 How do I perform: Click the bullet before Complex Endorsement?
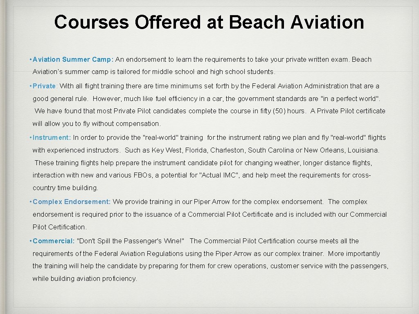point(31,202)
